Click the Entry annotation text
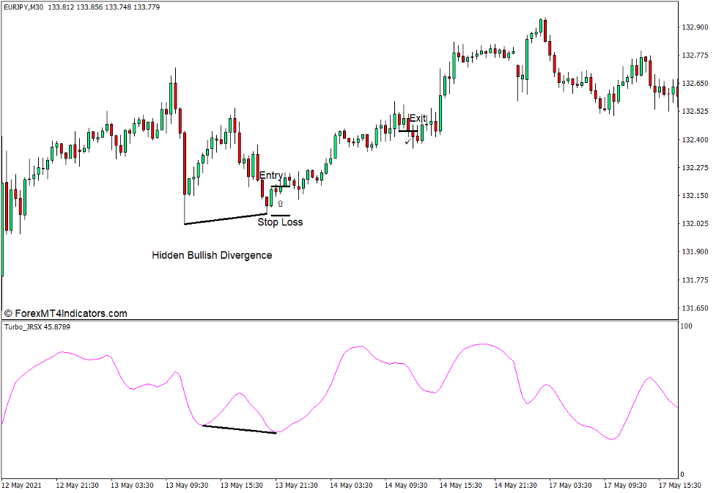Screen dimensions: 716x493 [270, 175]
